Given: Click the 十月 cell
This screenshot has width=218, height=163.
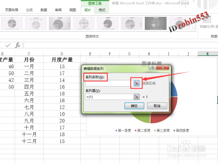Looking at the screenshot, I should [x=29, y=127].
